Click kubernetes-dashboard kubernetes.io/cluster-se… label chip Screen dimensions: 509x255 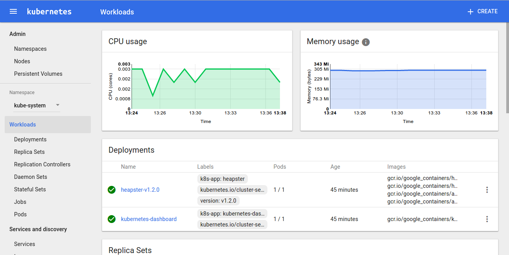233,225
